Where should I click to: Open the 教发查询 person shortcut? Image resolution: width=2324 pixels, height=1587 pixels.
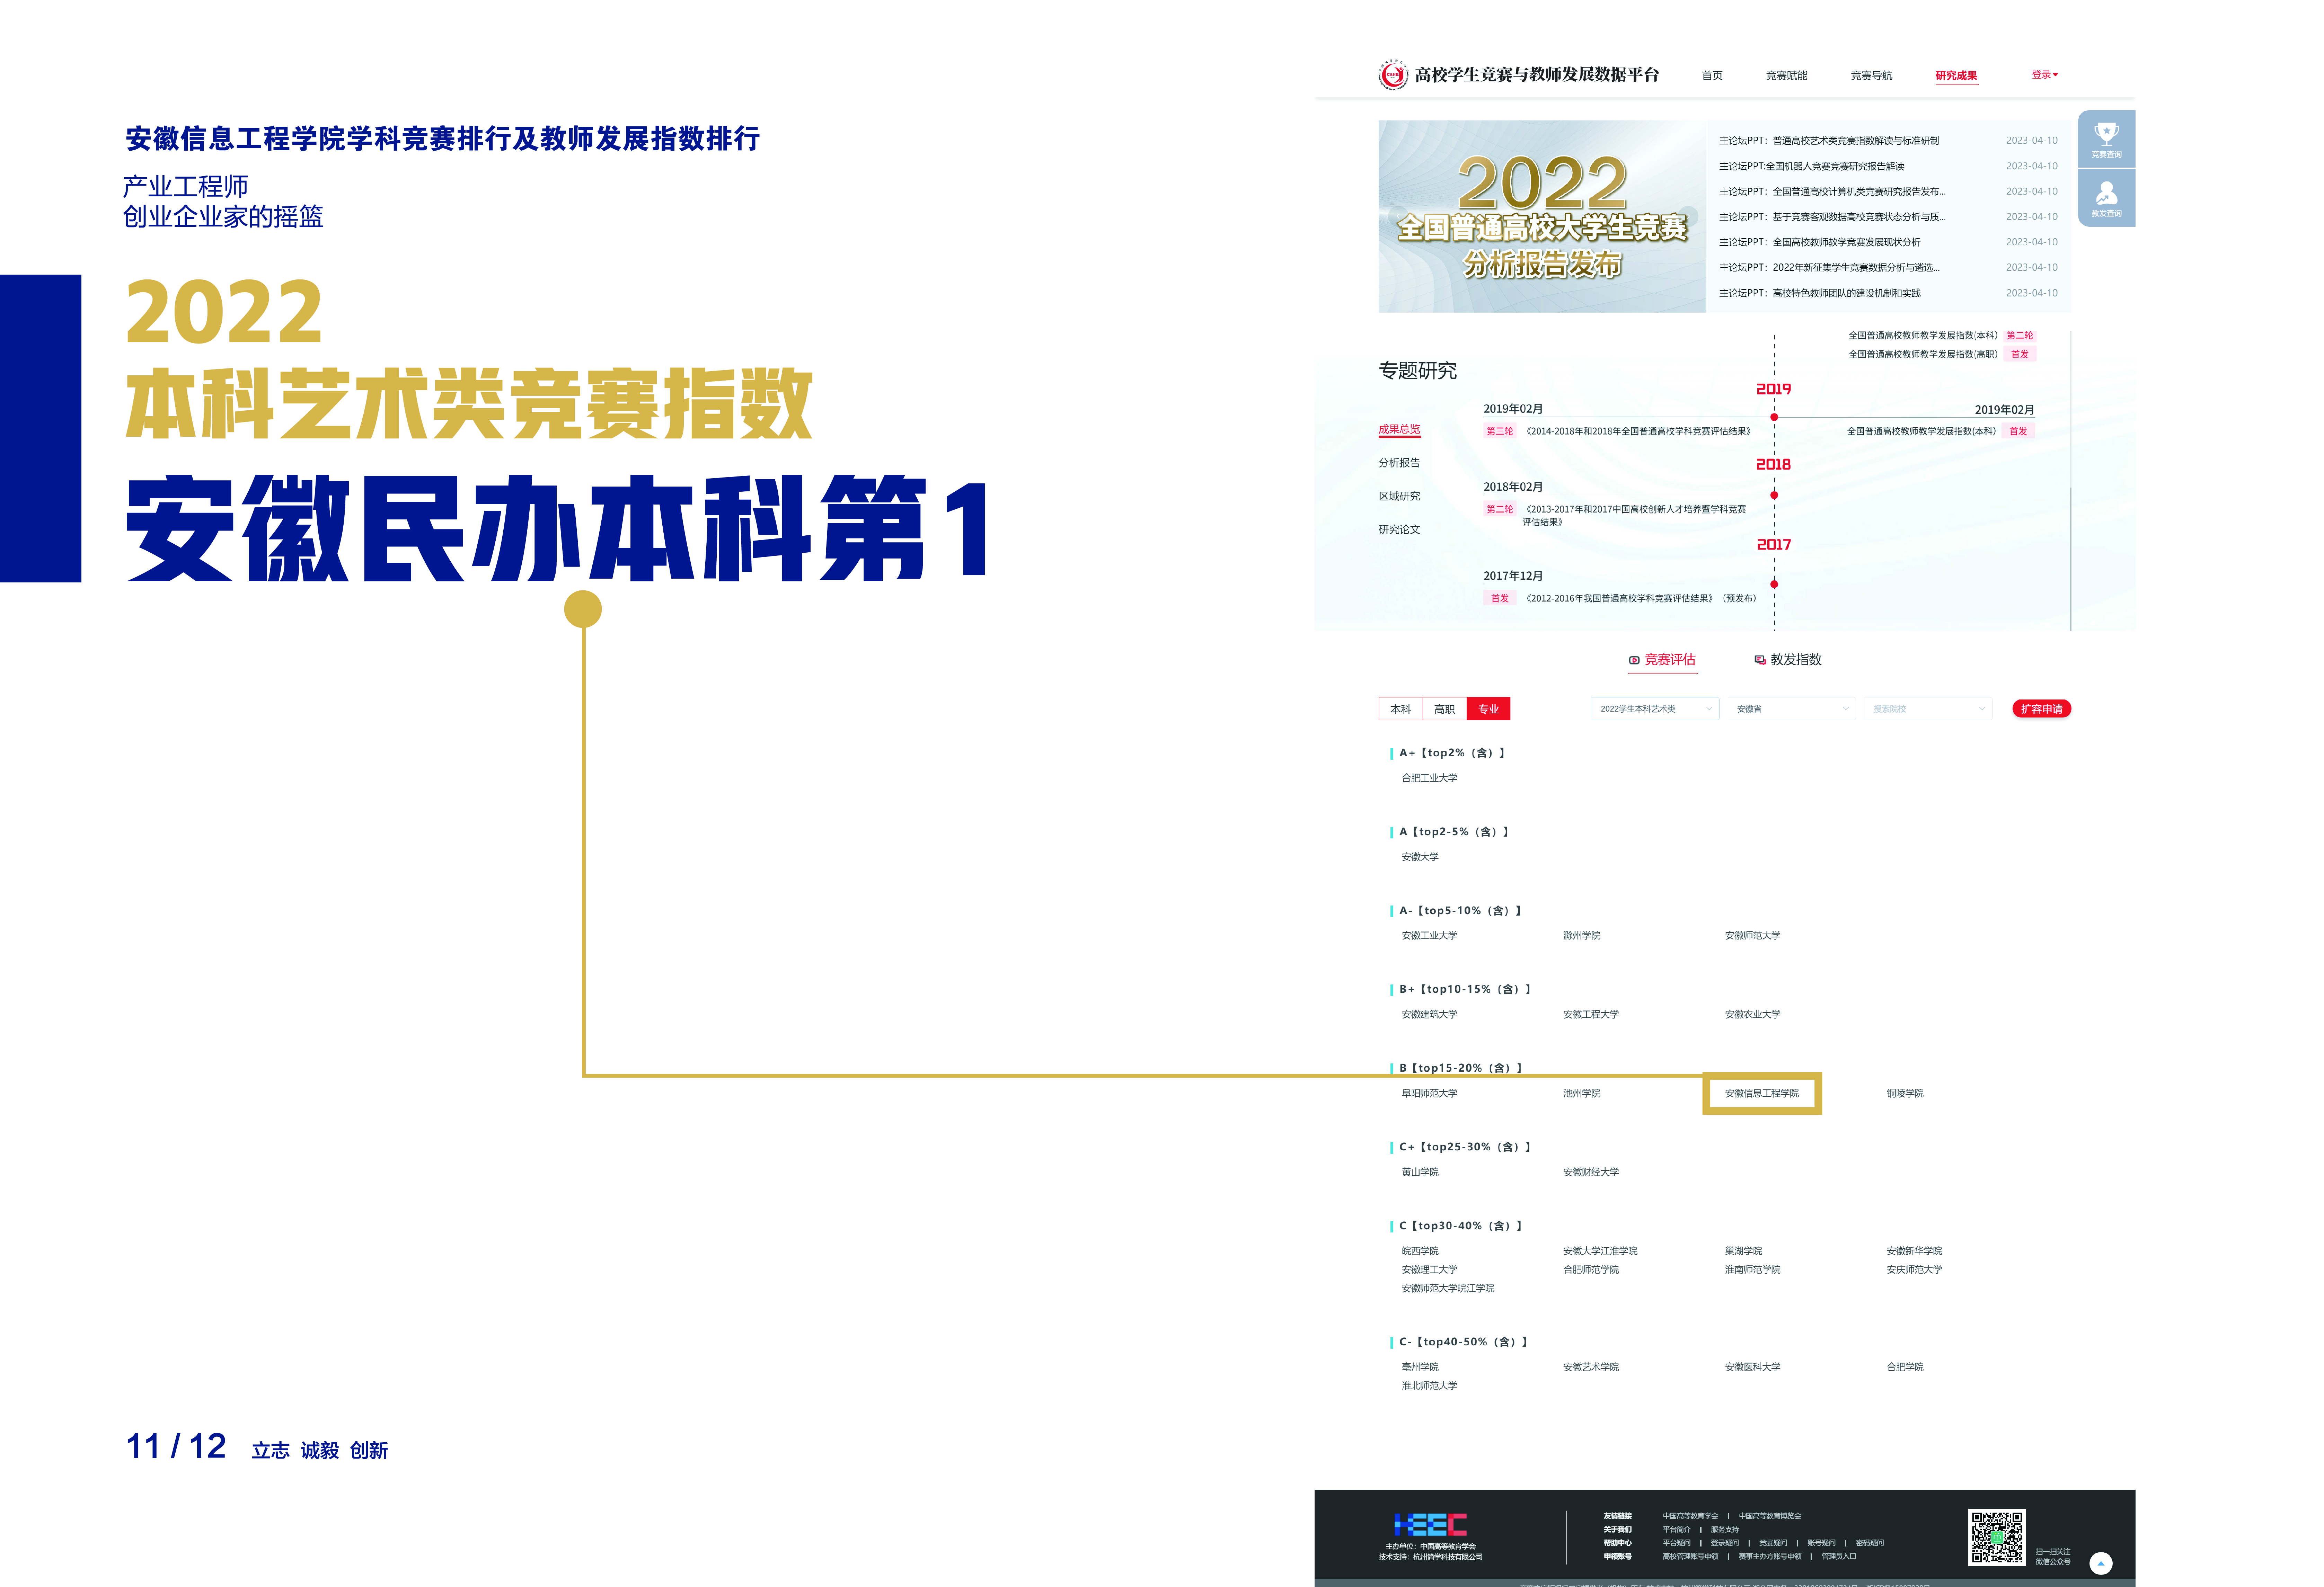[x=2106, y=198]
